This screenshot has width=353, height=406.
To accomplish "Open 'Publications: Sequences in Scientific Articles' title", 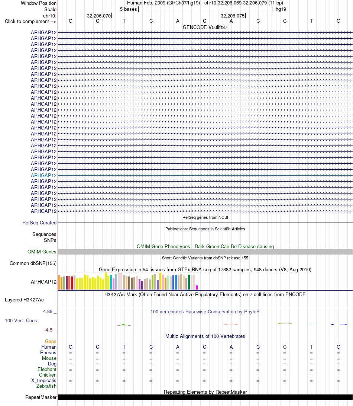I will [205, 229].
